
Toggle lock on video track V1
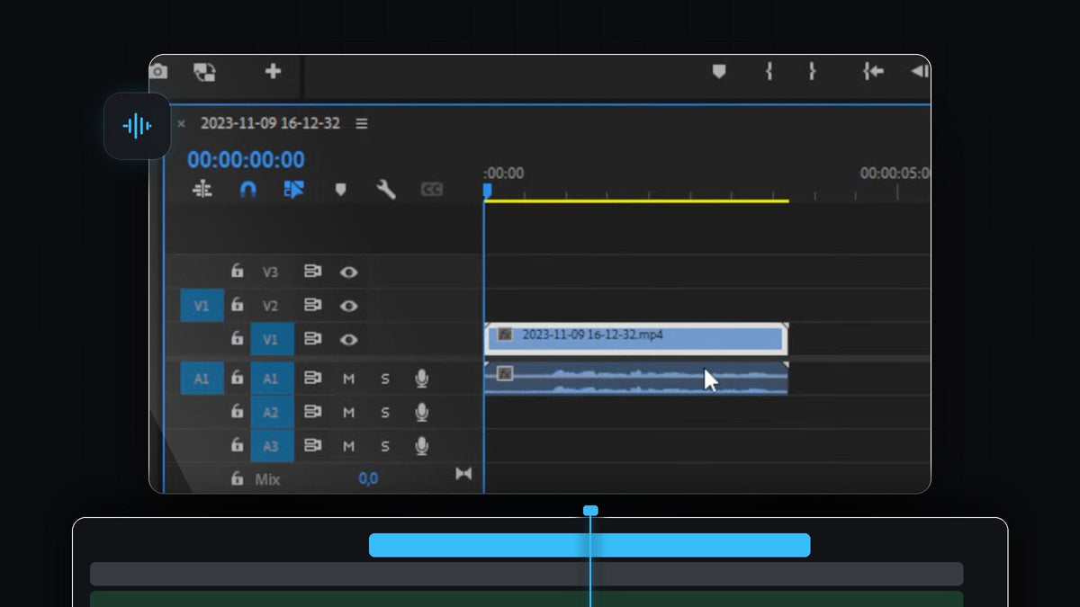click(x=237, y=339)
